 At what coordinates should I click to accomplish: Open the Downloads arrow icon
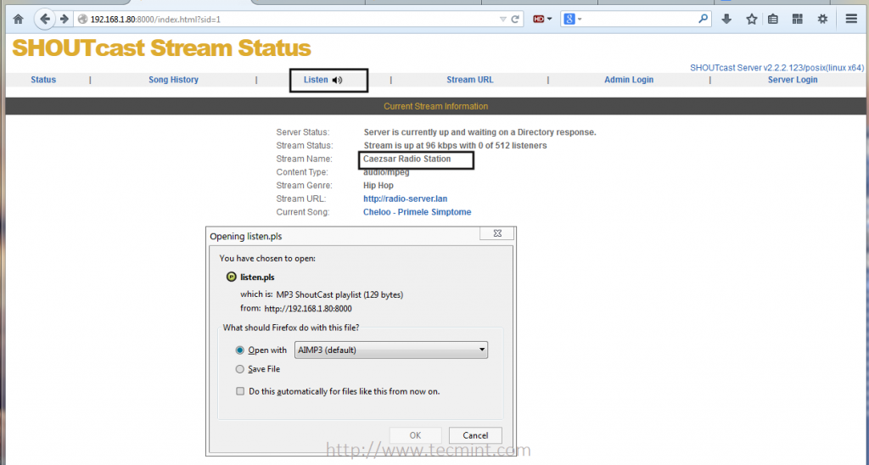726,20
